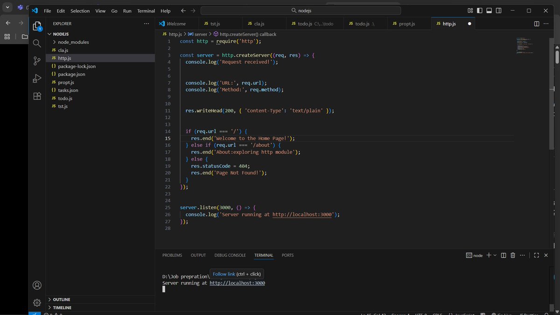
Task: Create a new terminal with plus icon
Action: 489,255
